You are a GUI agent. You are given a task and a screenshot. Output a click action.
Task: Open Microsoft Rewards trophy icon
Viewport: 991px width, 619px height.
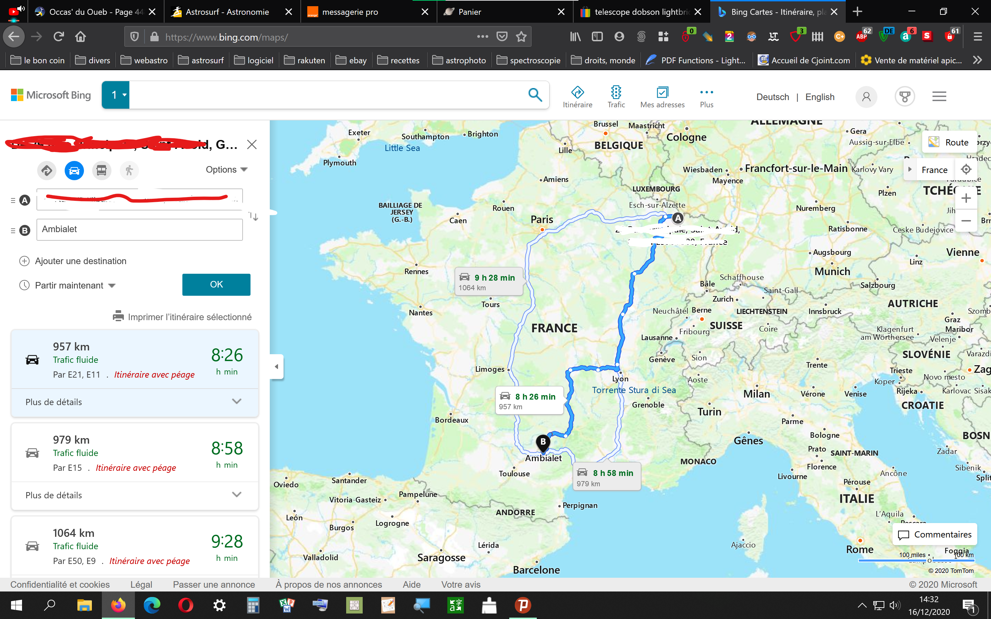tap(905, 97)
